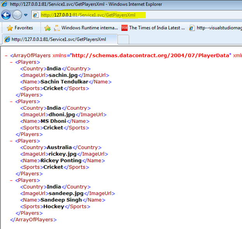
Task: Collapse the ArrayOfPlayers root XML node
Action: [x=6, y=55]
